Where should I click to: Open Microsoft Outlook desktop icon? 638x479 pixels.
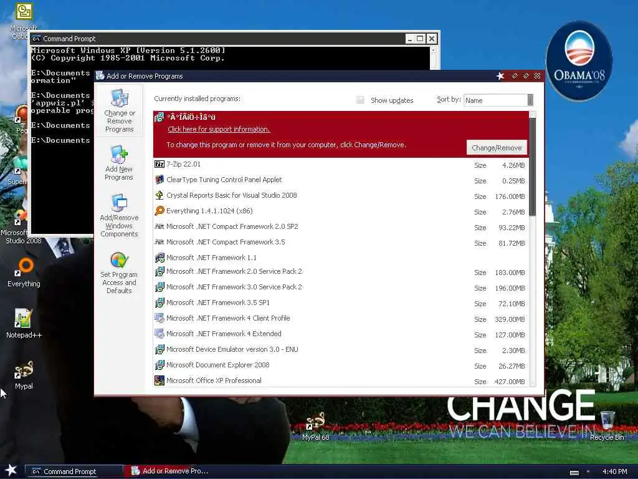point(24,21)
